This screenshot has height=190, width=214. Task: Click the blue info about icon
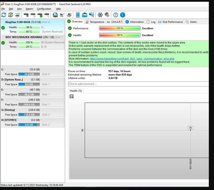[x=123, y=15]
